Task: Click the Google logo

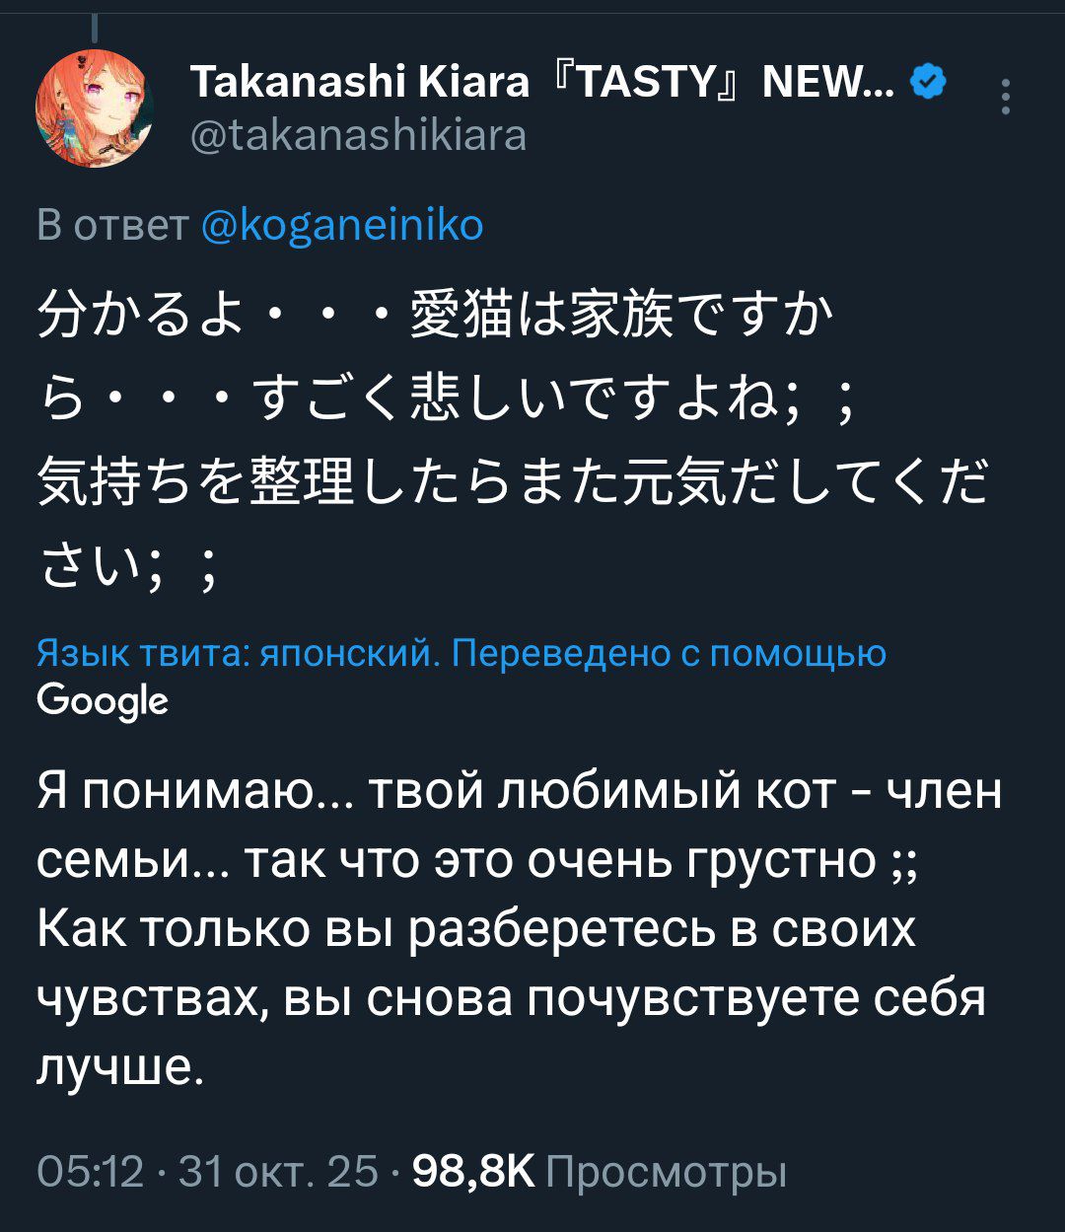Action: (x=103, y=701)
